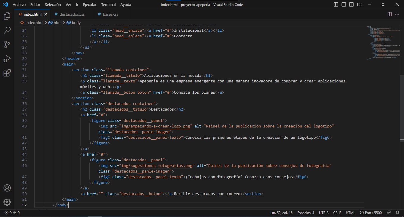Open the Ir menu
Image resolution: width=404 pixels, height=217 pixels.
pos(77,4)
